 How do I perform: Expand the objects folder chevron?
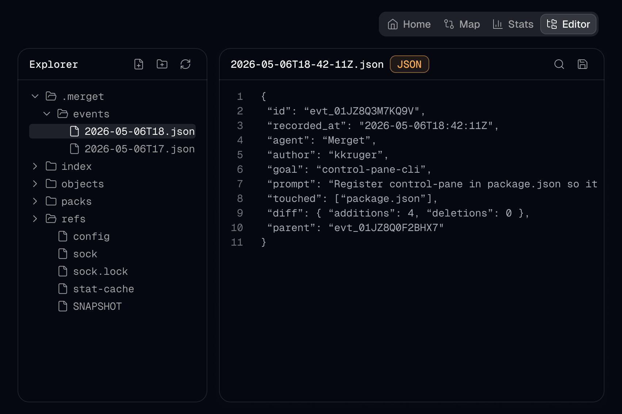tap(35, 184)
